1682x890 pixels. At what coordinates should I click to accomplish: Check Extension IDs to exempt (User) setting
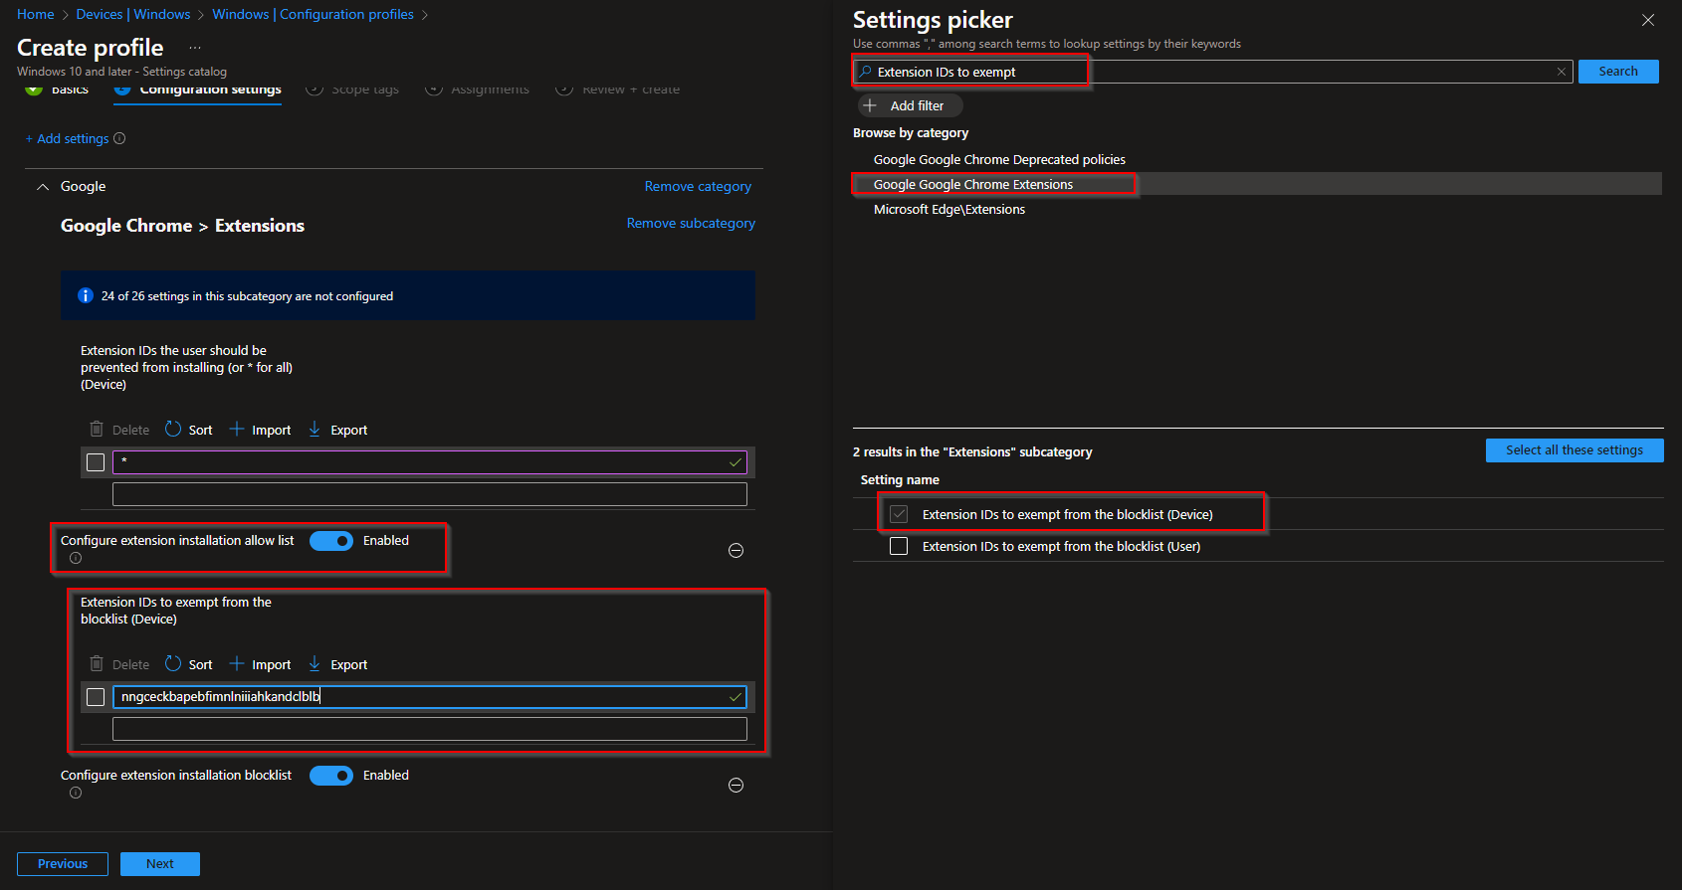click(x=899, y=546)
